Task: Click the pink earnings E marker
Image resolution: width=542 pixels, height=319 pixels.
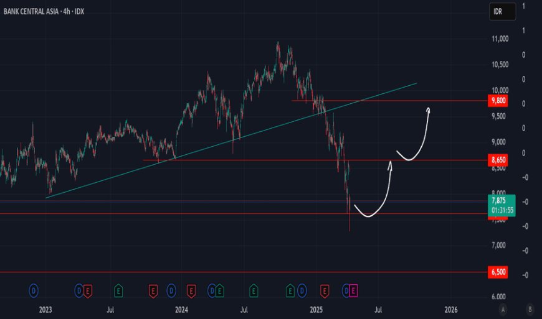Action: pos(354,290)
